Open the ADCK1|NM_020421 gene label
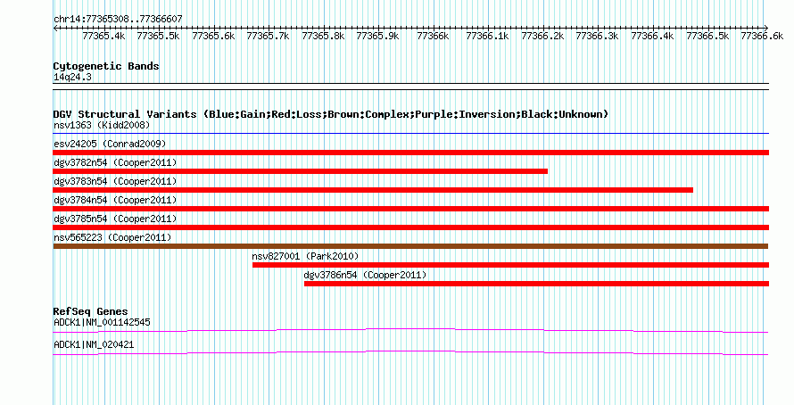This screenshot has width=794, height=405. [x=94, y=344]
